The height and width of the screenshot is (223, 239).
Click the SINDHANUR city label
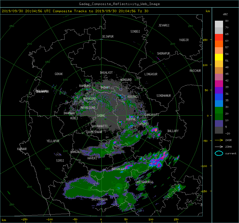tap(164, 96)
